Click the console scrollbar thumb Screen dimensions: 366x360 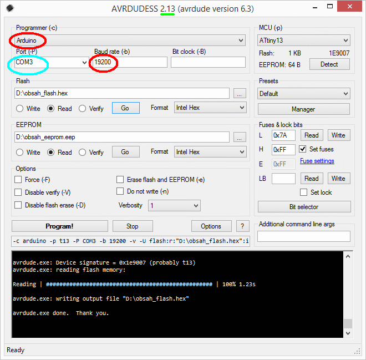tap(348, 323)
